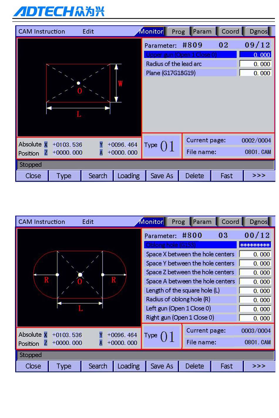The image size is (279, 418).
Task: Click parameter number #800 in lower screen
Action: pyautogui.click(x=192, y=235)
